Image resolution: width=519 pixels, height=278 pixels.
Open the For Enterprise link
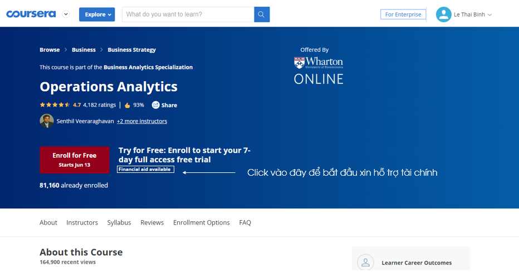click(403, 14)
